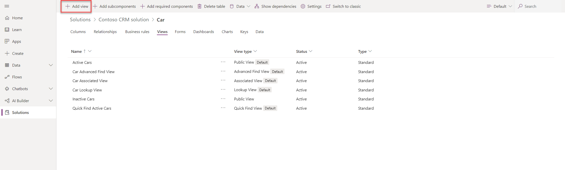Open Home from the sidebar

[17, 18]
